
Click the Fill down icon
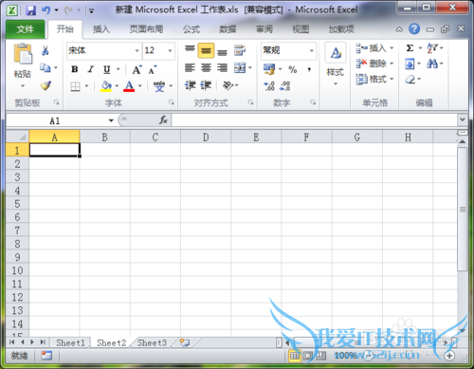[x=410, y=64]
